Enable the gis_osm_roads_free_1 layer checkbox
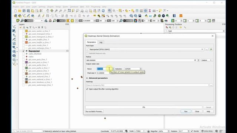 click(x=23, y=45)
